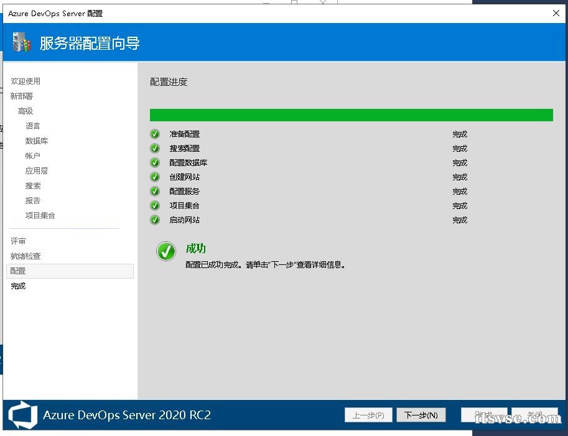Click green check icon beside 配置数据库
This screenshot has height=436, width=568.
[155, 162]
